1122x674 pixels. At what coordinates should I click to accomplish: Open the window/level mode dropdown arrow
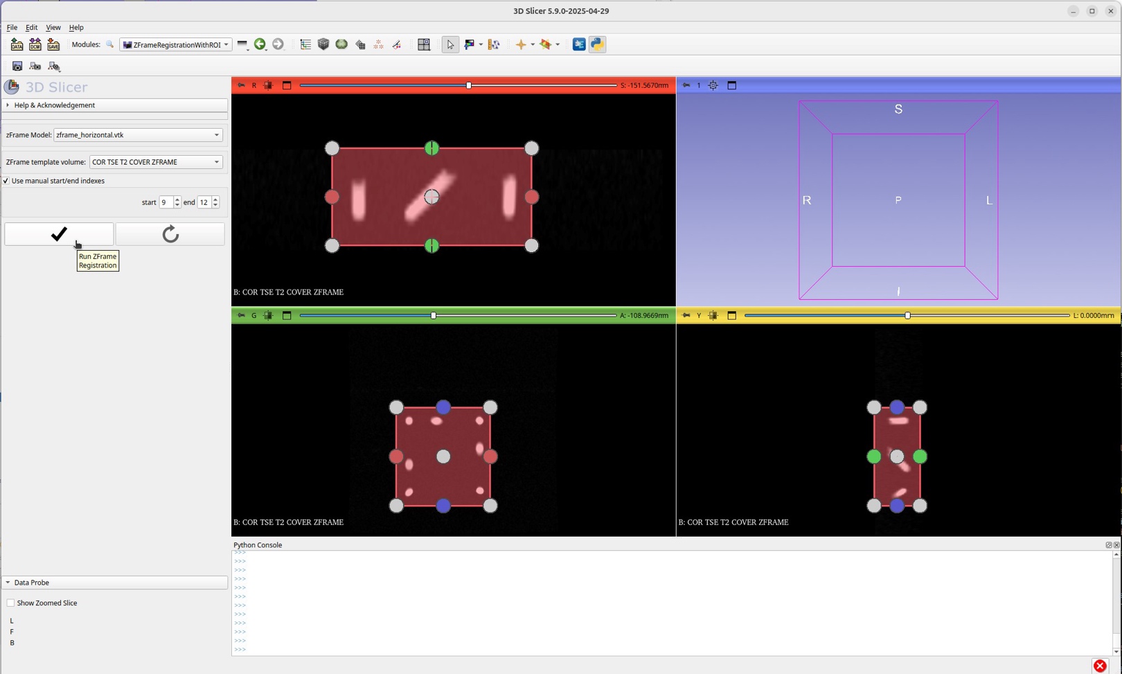[481, 44]
